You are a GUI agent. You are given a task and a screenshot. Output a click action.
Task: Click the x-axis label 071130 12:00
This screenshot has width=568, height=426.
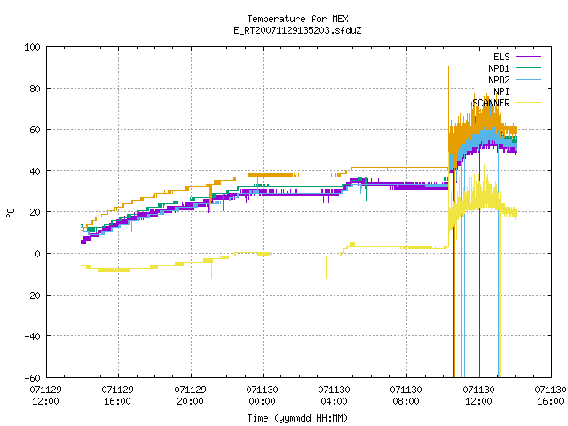479,395
